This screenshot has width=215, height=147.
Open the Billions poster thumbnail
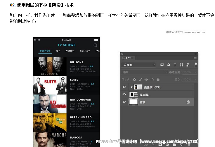click(50, 66)
